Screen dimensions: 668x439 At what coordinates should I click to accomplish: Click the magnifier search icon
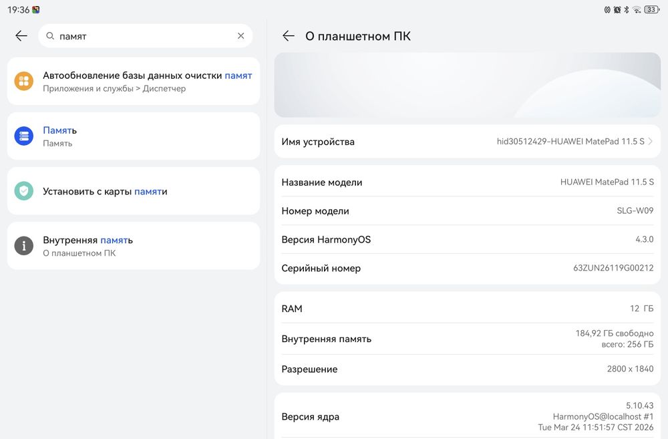pos(50,36)
